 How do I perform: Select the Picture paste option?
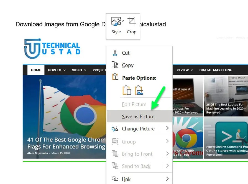click(139, 90)
